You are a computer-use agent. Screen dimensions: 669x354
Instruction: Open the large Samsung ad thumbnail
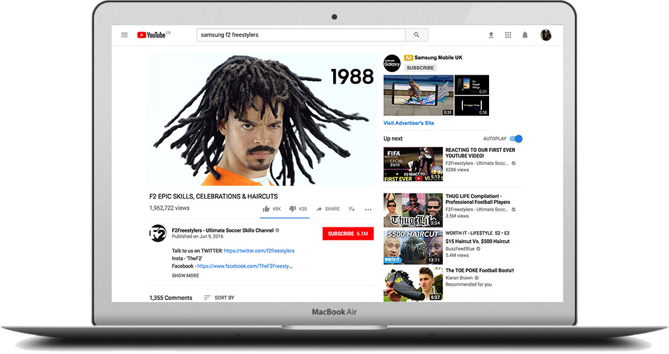[x=418, y=95]
